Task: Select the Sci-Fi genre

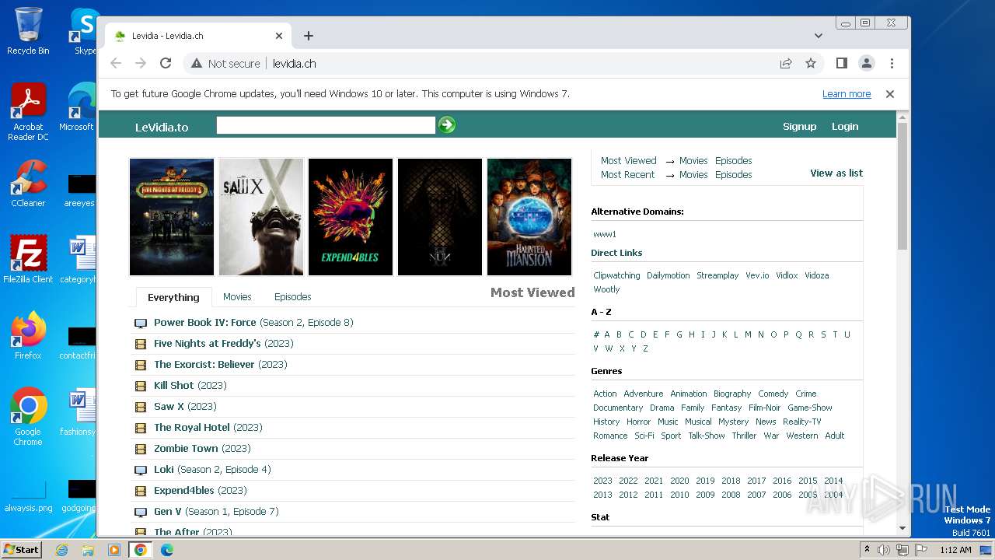Action: [x=644, y=436]
